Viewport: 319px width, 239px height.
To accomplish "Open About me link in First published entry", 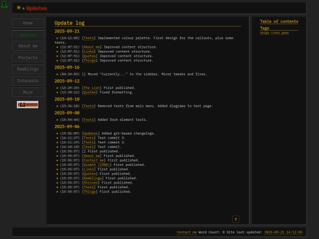I will pyautogui.click(x=92, y=156).
